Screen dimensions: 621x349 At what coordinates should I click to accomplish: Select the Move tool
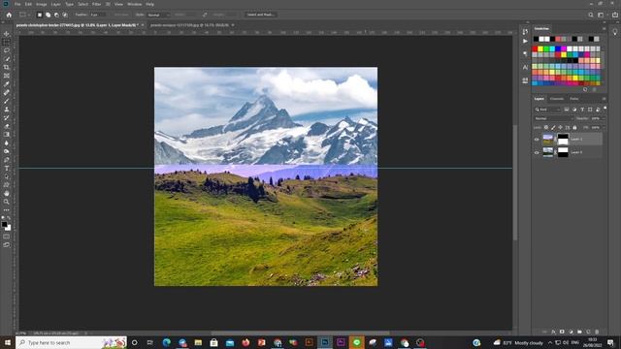pos(7,34)
